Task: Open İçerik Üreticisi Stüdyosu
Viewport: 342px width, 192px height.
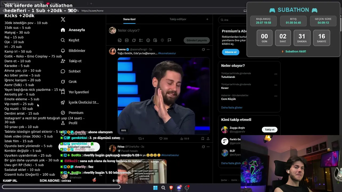Action: pyautogui.click(x=80, y=102)
